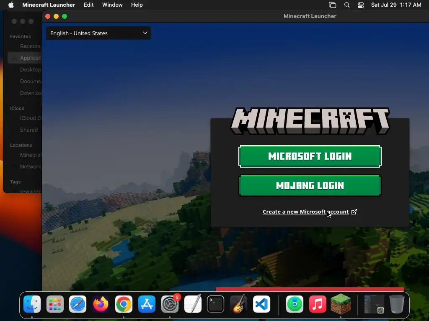
Task: Expand the English - United States language dropdown
Action: 98,33
